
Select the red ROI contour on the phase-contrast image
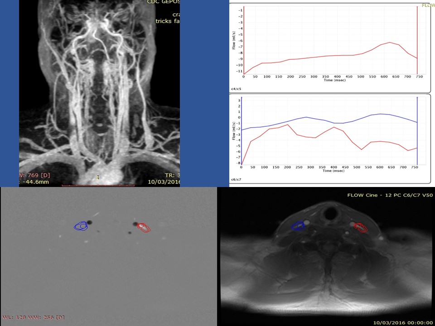point(144,227)
